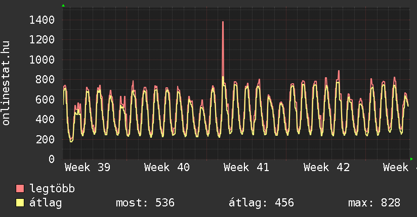Click the yellow átlag legend color swatch
Image resolution: width=417 pixels, height=217 pixels.
point(20,203)
